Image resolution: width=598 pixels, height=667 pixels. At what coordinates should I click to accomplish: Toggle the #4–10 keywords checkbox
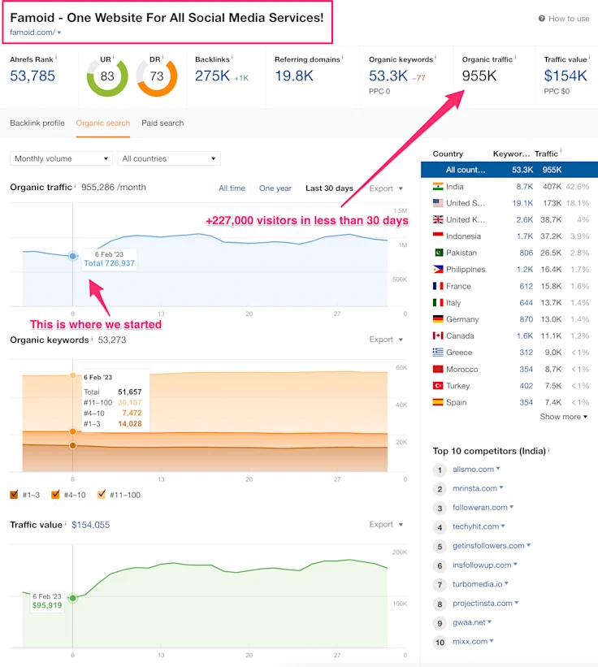click(55, 495)
